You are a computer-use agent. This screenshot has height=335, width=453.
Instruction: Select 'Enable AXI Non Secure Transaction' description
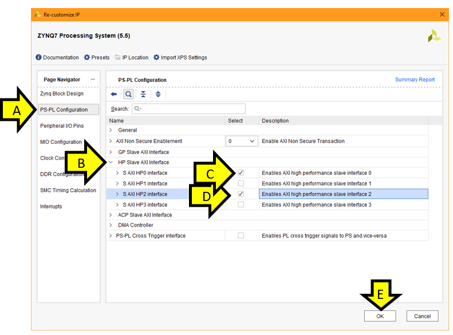tap(303, 141)
